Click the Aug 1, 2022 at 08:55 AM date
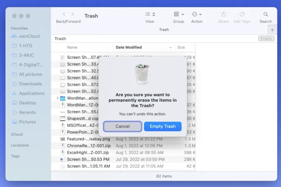This screenshot has width=281, height=187. click(140, 153)
